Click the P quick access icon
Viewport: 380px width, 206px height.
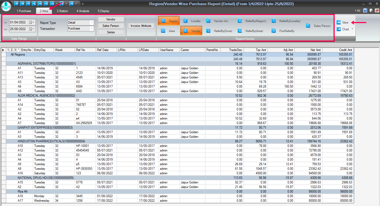pyautogui.click(x=16, y=4)
